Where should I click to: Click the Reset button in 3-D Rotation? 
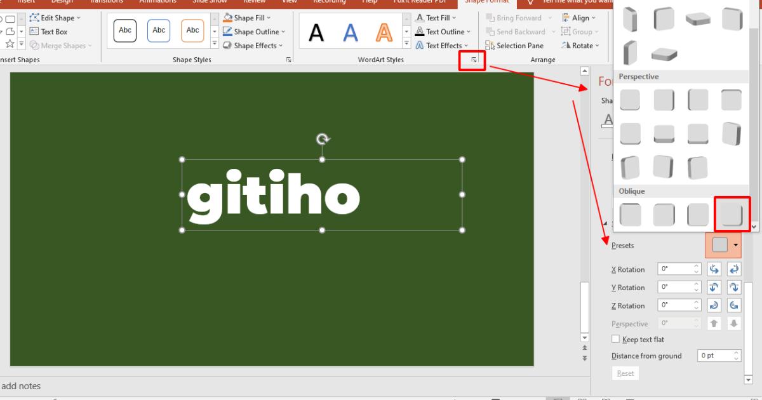coord(625,373)
